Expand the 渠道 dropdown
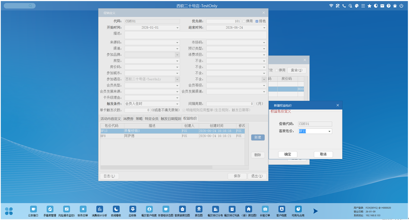 click(178, 49)
